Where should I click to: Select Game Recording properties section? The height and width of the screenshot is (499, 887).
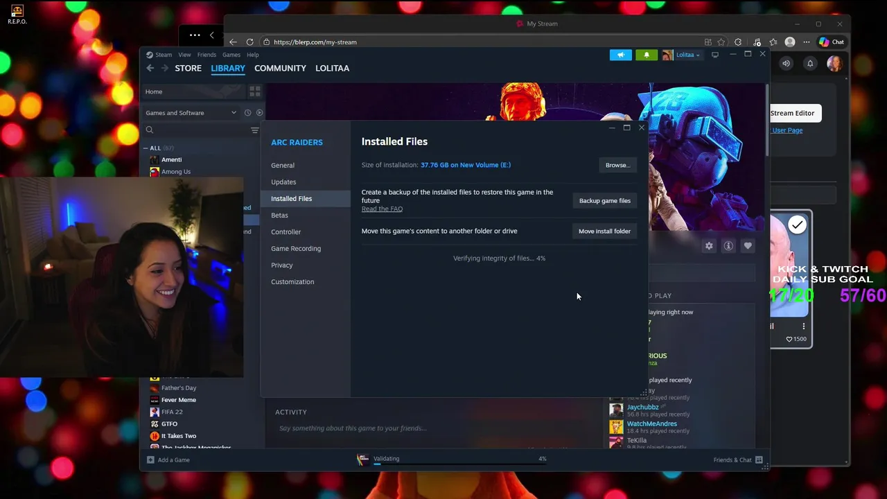305,249
